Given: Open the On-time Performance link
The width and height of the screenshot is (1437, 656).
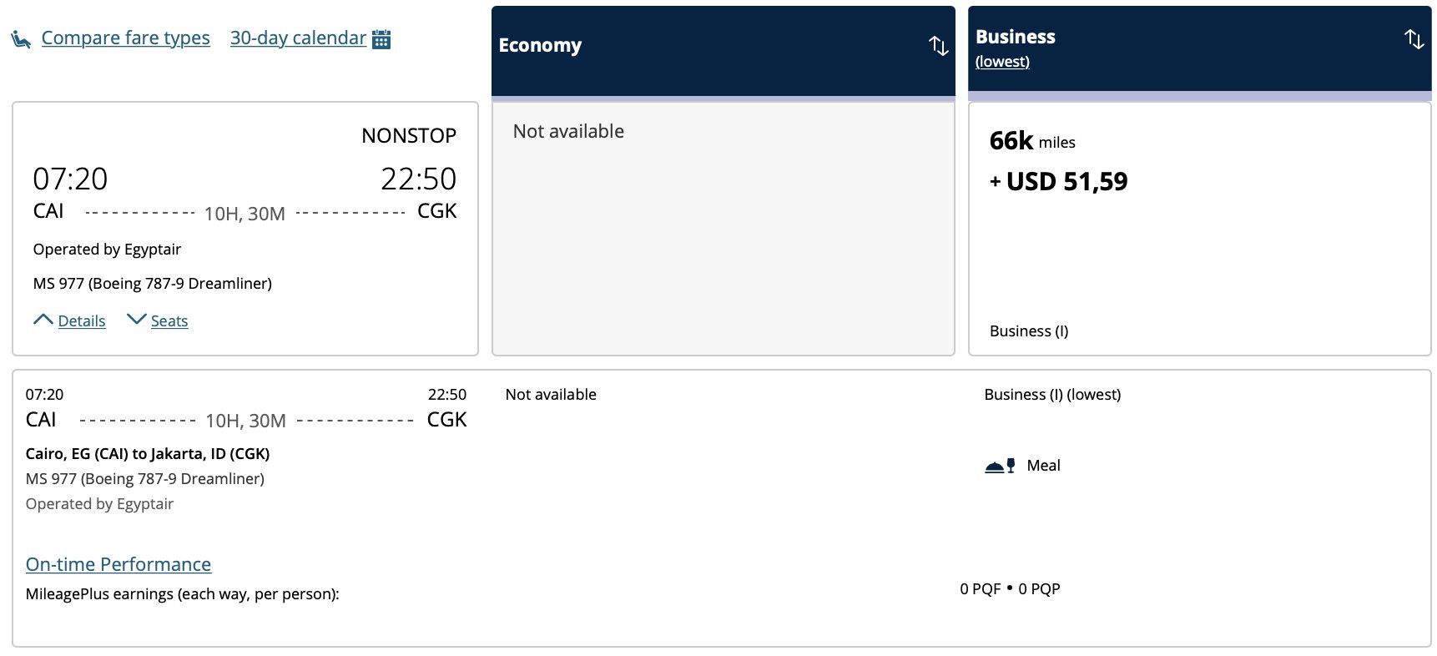Looking at the screenshot, I should pyautogui.click(x=118, y=564).
